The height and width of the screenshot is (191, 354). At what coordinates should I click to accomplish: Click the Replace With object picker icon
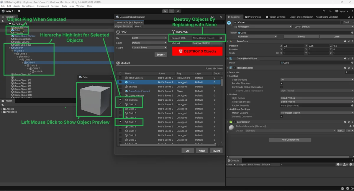pyautogui.click(x=221, y=38)
